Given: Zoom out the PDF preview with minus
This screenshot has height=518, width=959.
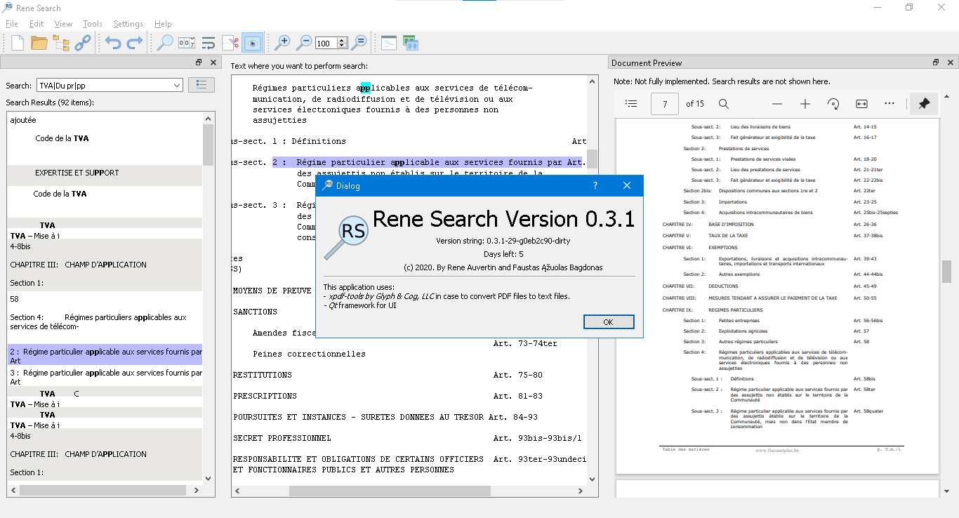Looking at the screenshot, I should pyautogui.click(x=777, y=104).
